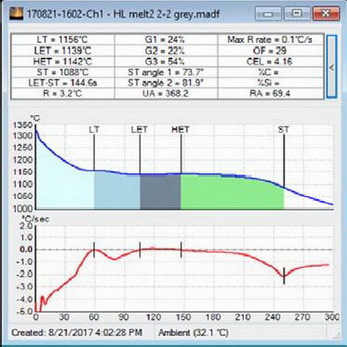Screen dimensions: 347x347
Task: Select the LT marker label on curve
Action: 94,130
